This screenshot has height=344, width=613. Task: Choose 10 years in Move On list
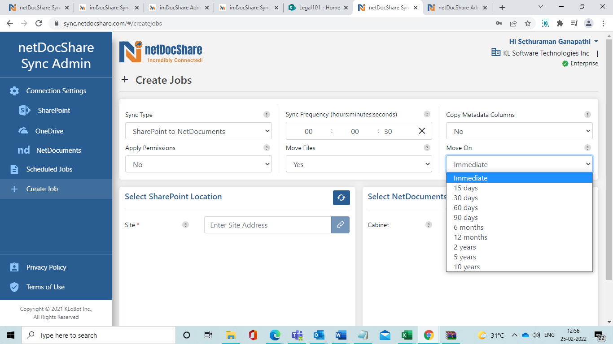(x=519, y=267)
